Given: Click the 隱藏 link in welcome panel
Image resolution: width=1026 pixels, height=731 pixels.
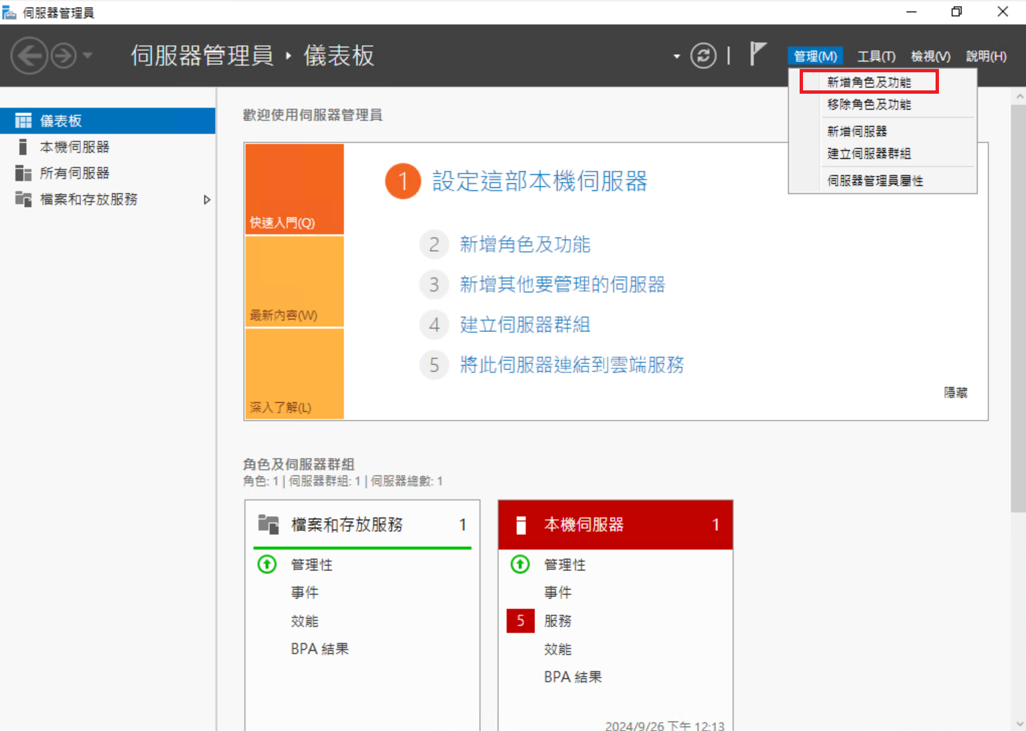Looking at the screenshot, I should [x=956, y=392].
